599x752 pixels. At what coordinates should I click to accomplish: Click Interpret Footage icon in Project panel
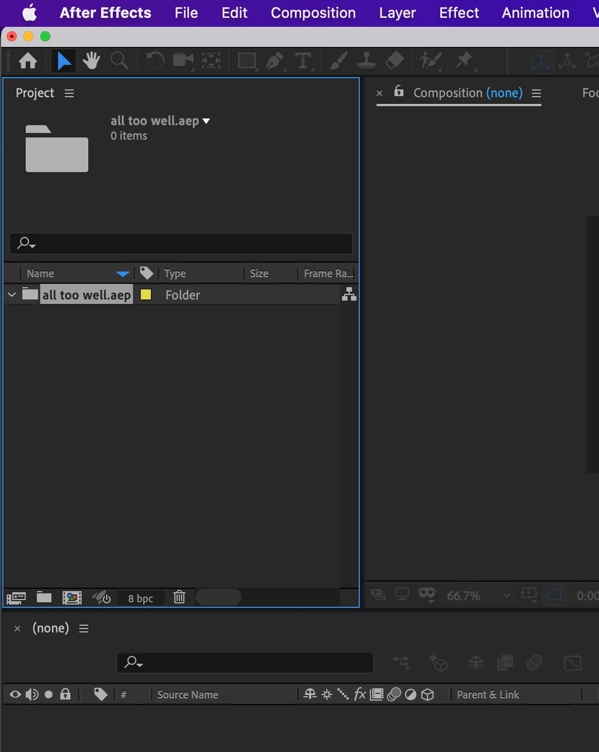click(x=16, y=598)
